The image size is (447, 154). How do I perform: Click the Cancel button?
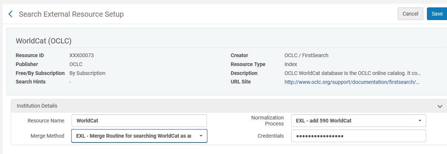410,14
